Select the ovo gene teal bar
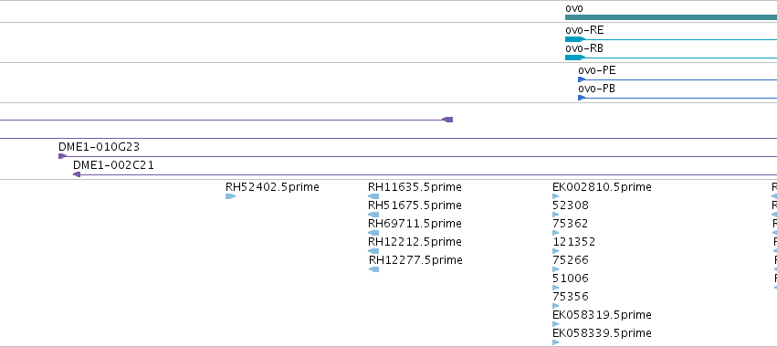The height and width of the screenshot is (347, 777). (x=671, y=17)
